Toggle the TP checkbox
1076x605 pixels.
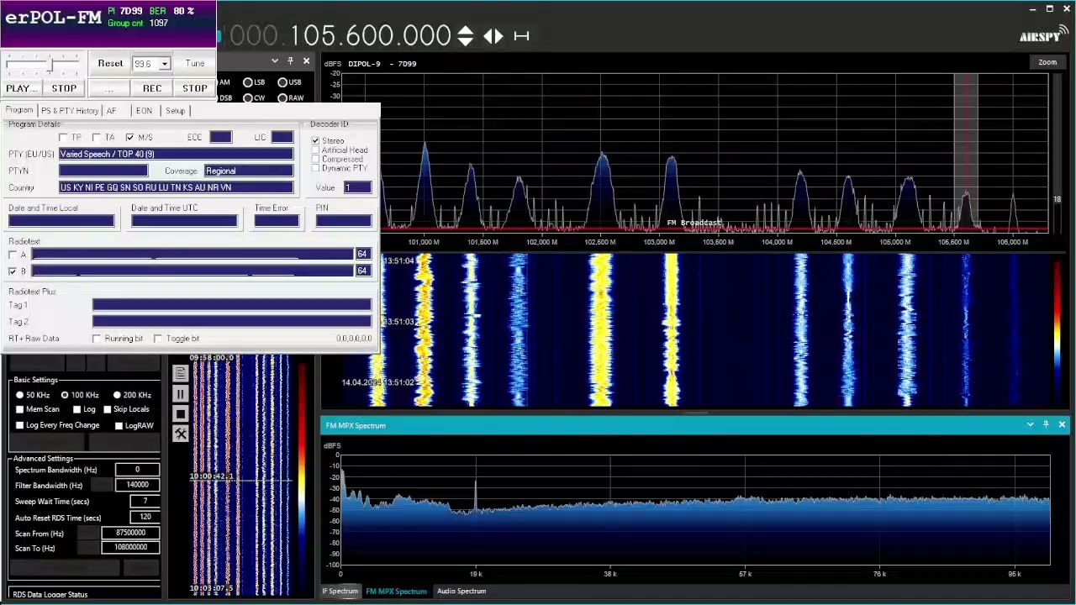pos(63,138)
